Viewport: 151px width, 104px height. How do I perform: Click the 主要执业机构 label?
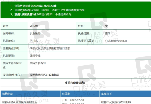(11, 48)
